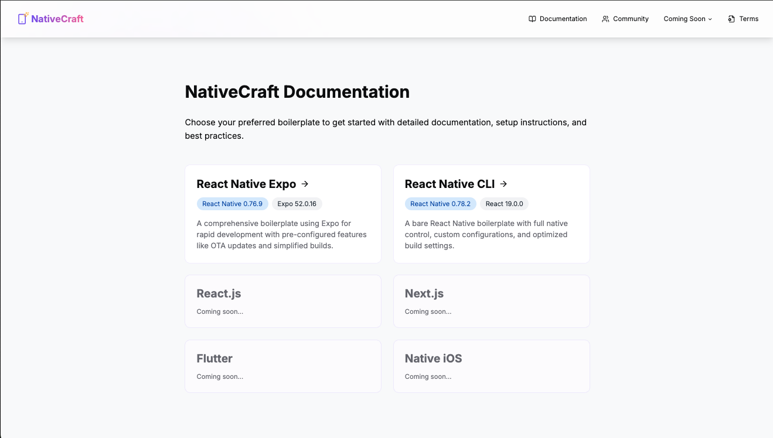Click the NativeCraft phone logo icon
This screenshot has height=438, width=773.
click(23, 19)
